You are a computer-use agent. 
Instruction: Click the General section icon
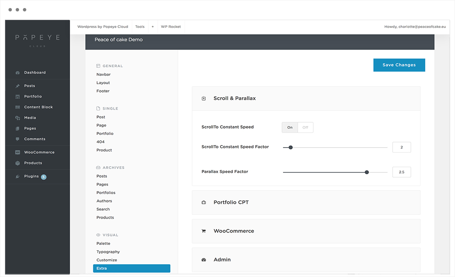click(x=98, y=66)
